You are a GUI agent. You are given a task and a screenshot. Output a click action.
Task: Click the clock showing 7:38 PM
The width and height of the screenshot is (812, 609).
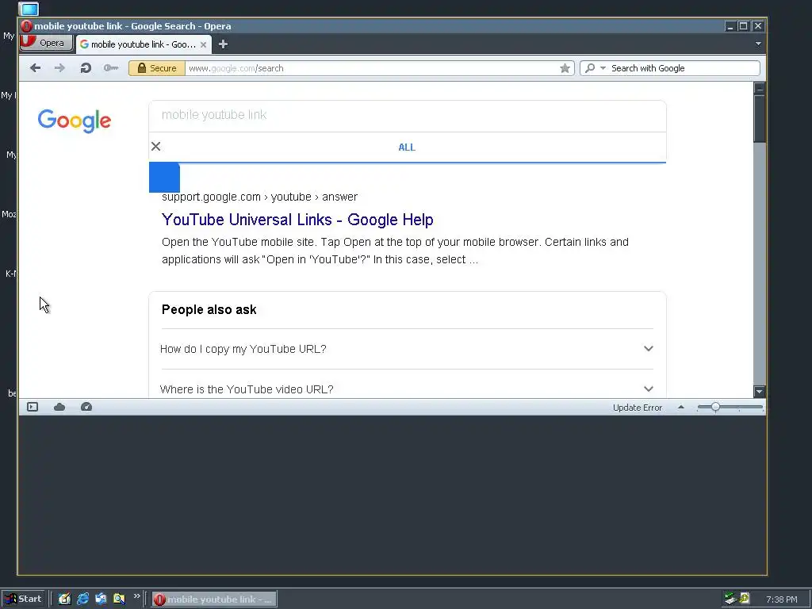tap(781, 599)
